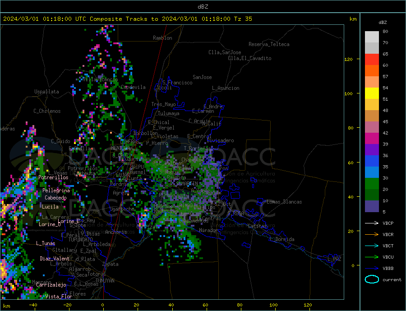Click the 'Clla.El_Cavadito' map label
Screen dimensions: 406x311
(249, 58)
